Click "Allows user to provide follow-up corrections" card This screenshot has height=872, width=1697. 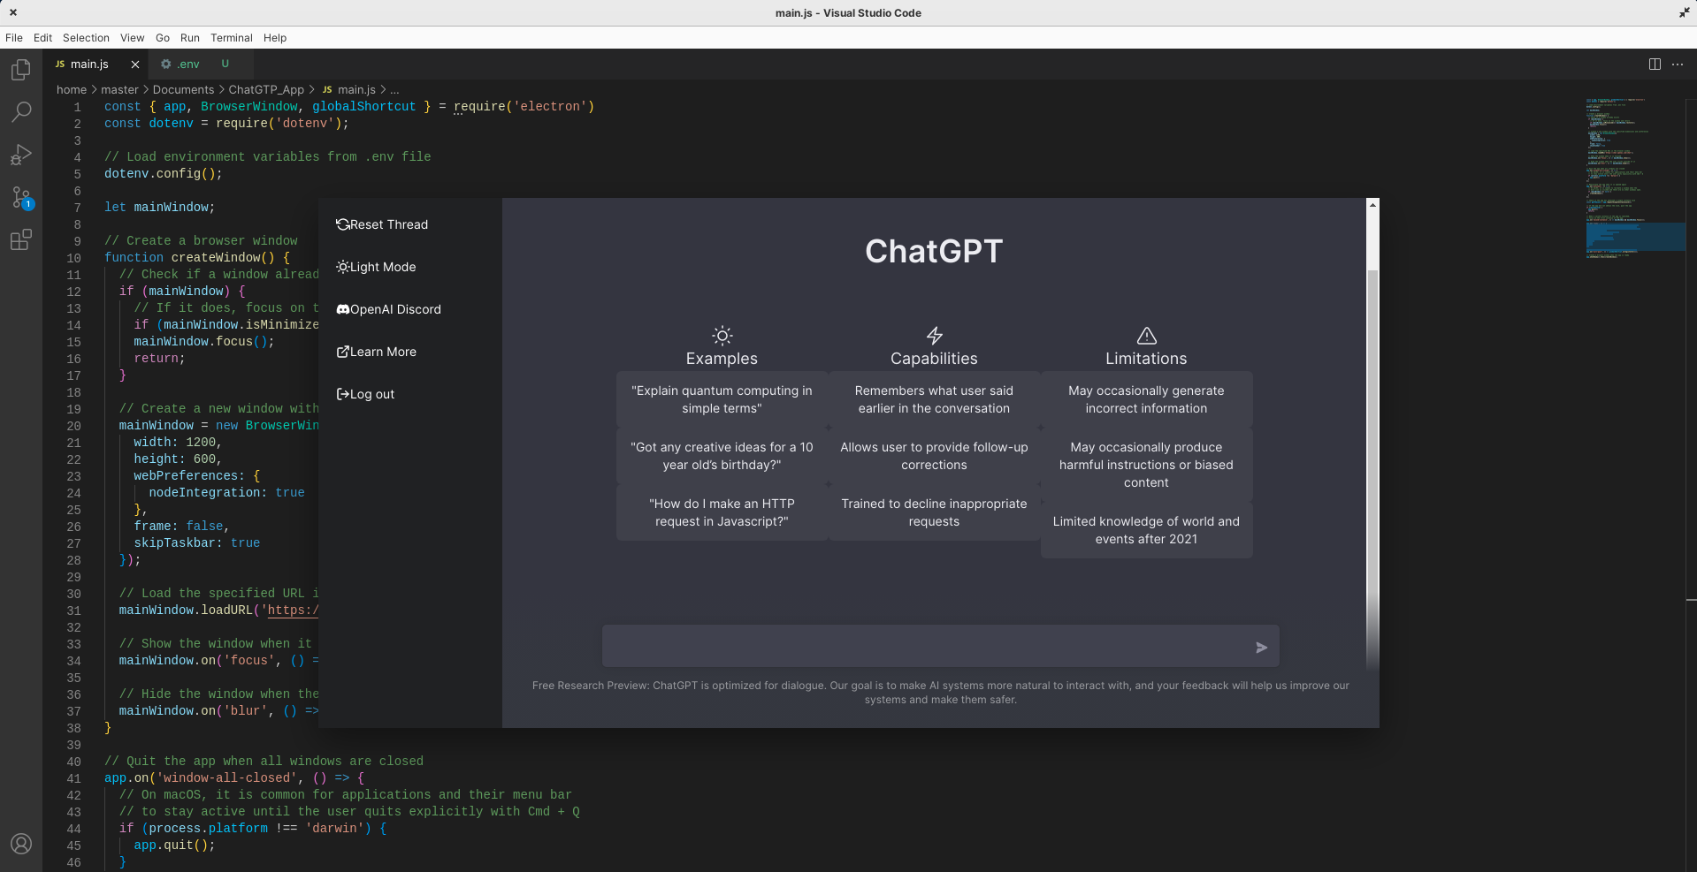934,456
